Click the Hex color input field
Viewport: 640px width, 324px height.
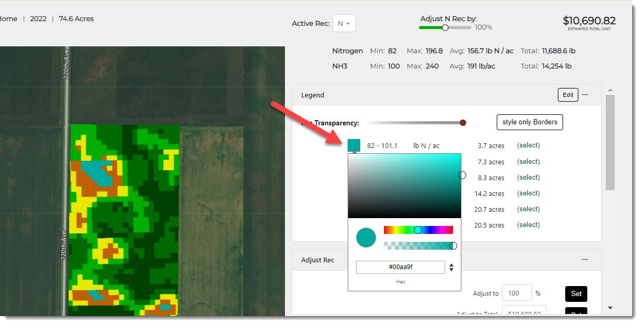tap(400, 267)
